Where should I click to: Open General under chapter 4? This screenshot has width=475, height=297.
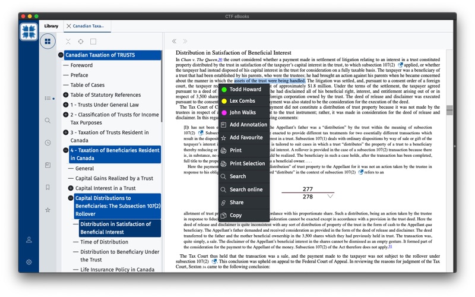tap(84, 169)
